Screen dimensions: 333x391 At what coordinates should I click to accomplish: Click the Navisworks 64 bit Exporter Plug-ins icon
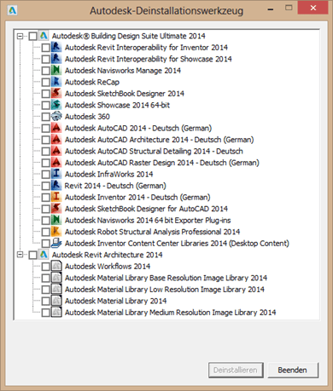click(x=56, y=220)
